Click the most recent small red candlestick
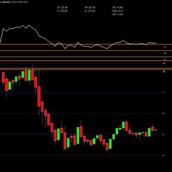Viewport: 172px width, 172px height. click(156, 130)
